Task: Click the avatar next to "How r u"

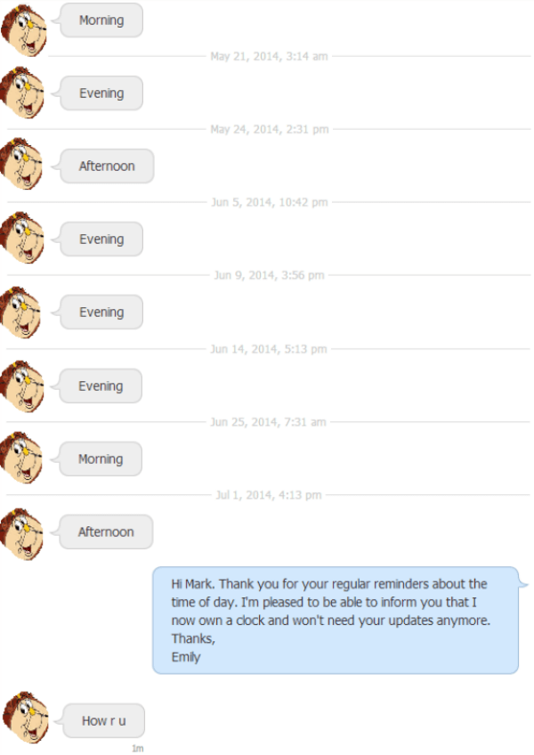Action: pos(23,719)
